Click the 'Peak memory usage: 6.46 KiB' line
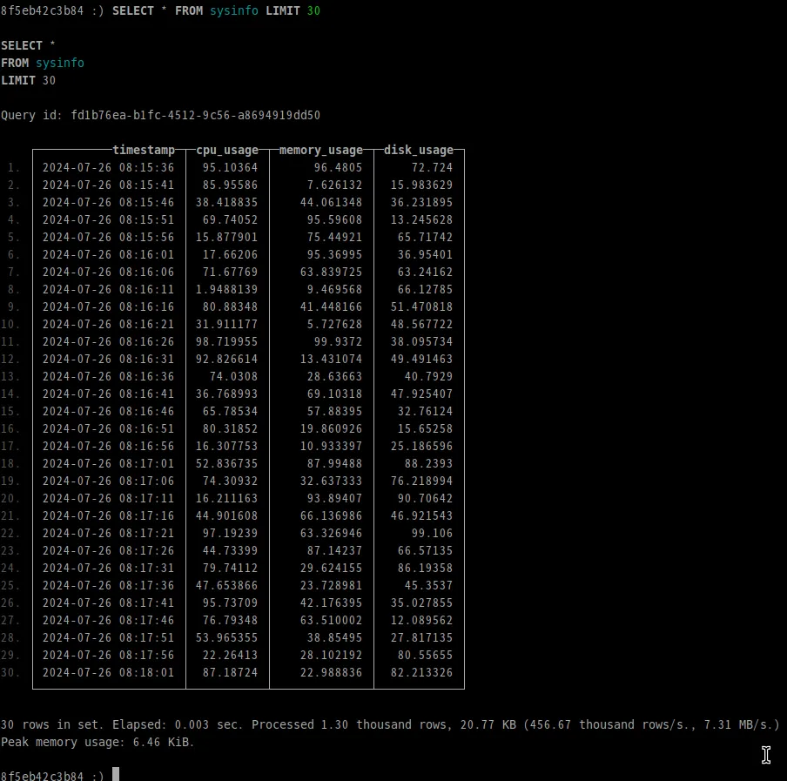Image resolution: width=787 pixels, height=781 pixels. click(98, 742)
